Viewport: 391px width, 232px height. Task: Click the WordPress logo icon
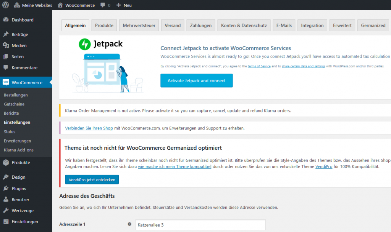pos(5,5)
